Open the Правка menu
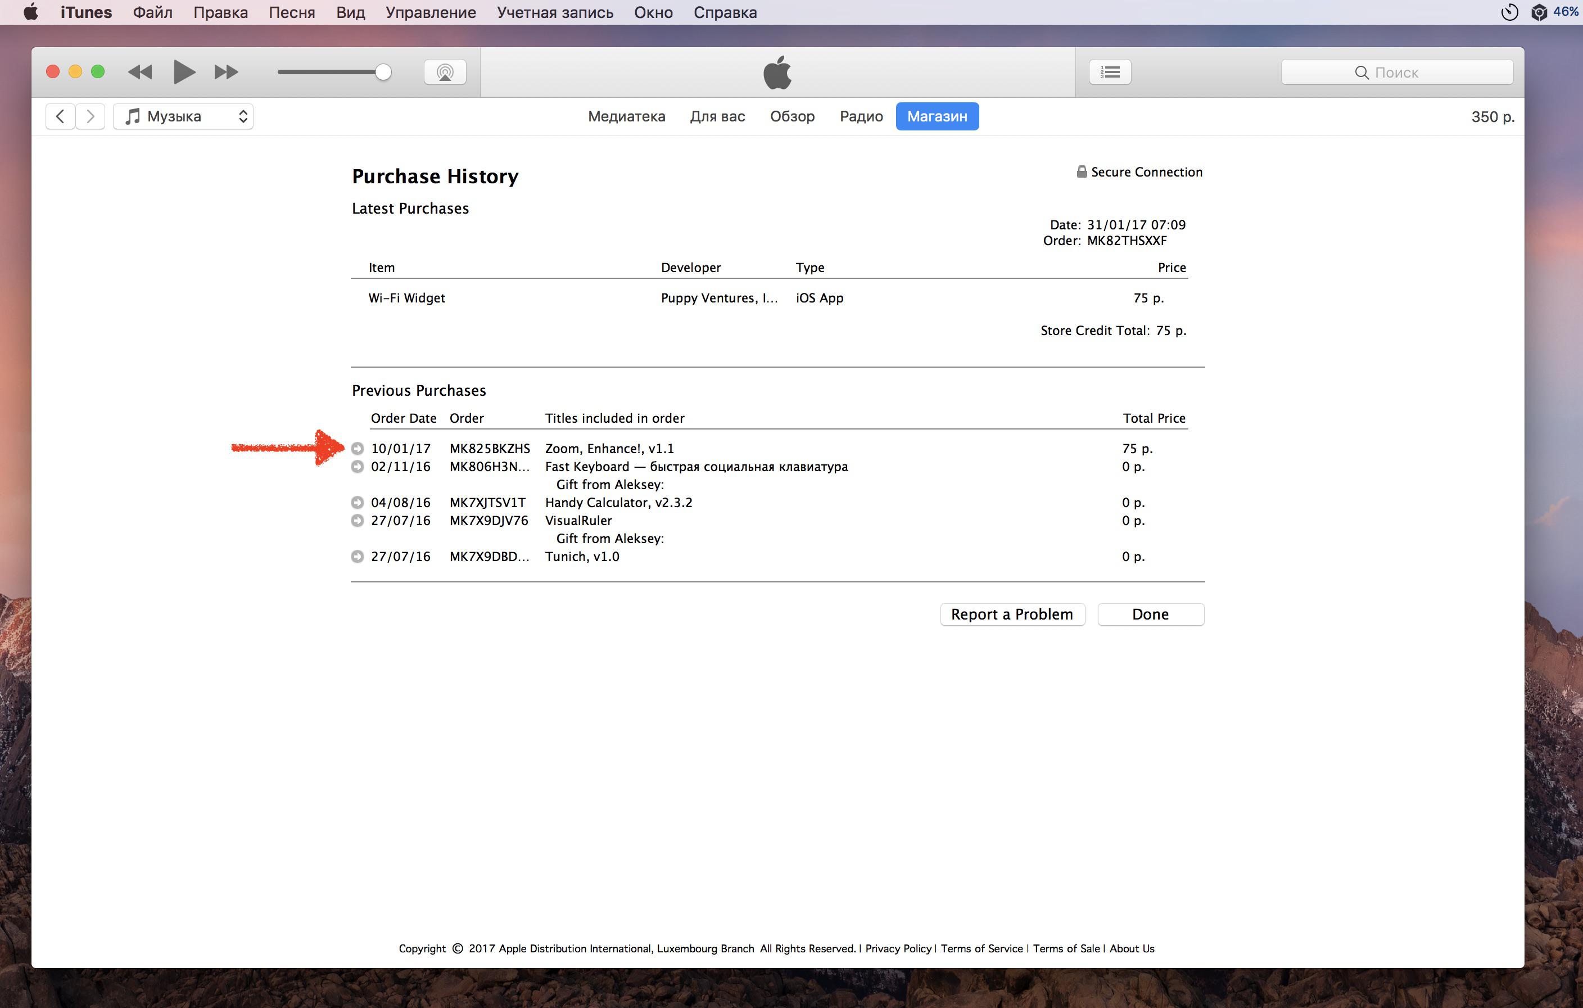 click(220, 12)
